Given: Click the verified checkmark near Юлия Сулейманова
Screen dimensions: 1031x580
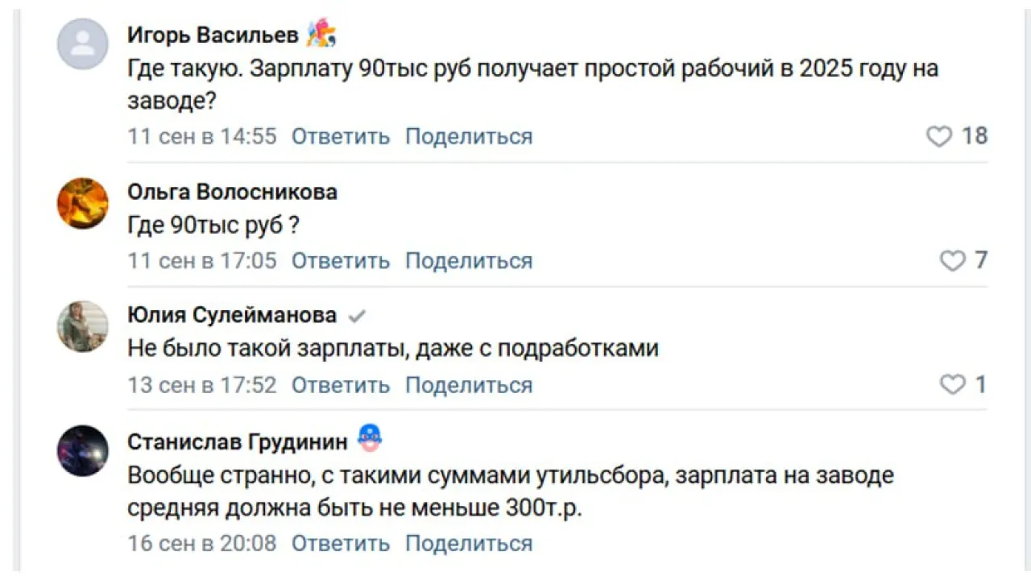Looking at the screenshot, I should pos(356,316).
